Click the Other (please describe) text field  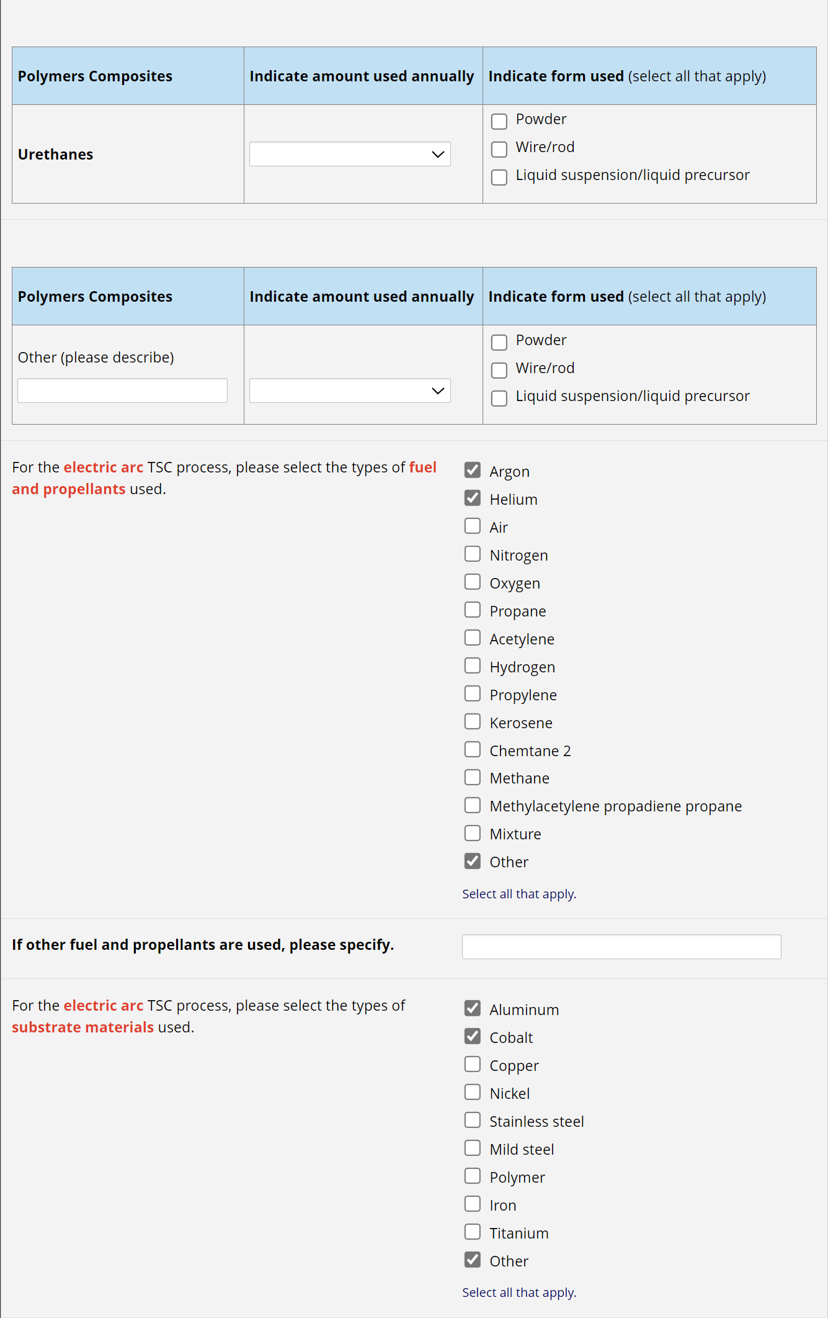point(122,390)
